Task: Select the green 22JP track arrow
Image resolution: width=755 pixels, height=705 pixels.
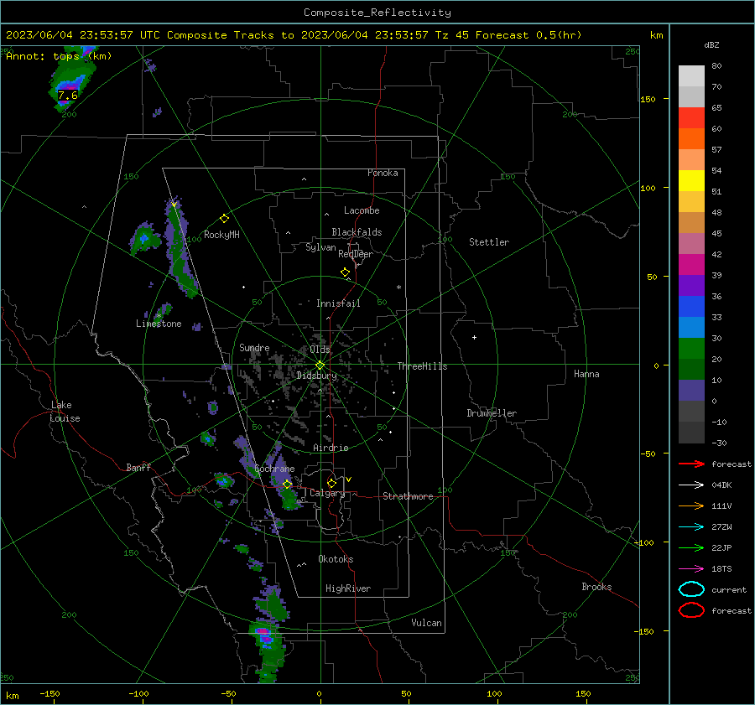Action: [x=691, y=547]
